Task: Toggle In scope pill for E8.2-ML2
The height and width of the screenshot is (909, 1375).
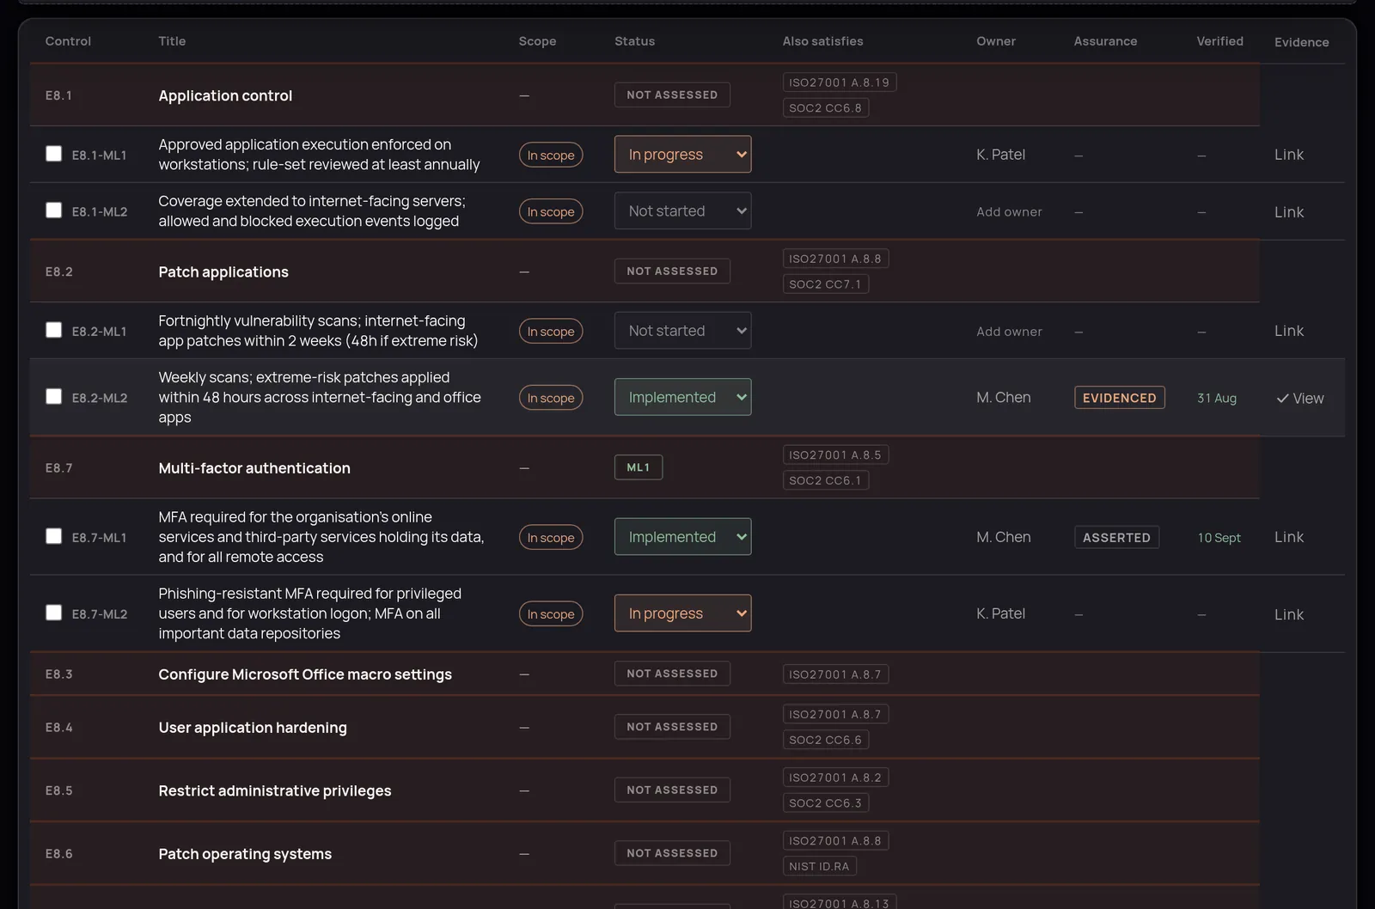Action: coord(551,398)
